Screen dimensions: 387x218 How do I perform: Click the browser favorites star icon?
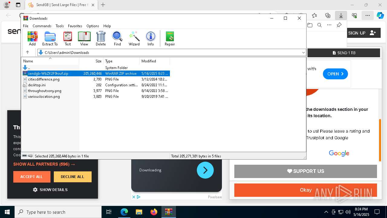[314, 15]
